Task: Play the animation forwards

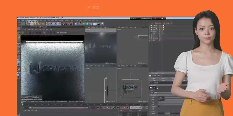Action: 108,108
